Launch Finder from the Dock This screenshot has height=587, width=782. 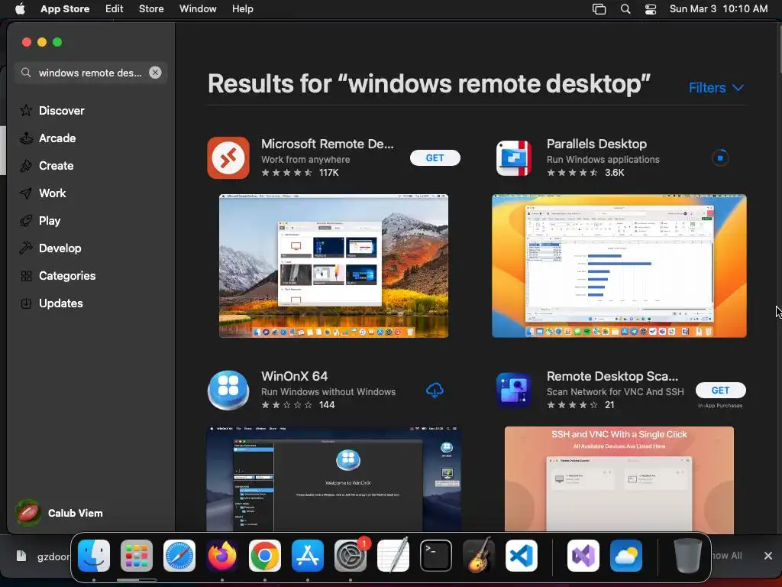pos(94,556)
